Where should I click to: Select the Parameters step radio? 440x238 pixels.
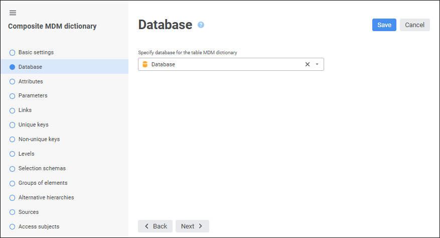[13, 96]
